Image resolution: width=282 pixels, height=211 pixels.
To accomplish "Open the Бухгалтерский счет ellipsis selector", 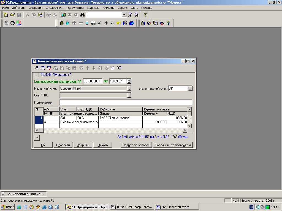I will (x=190, y=88).
